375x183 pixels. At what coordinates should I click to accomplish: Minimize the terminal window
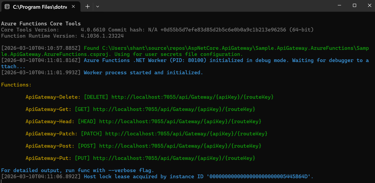point(340,6)
